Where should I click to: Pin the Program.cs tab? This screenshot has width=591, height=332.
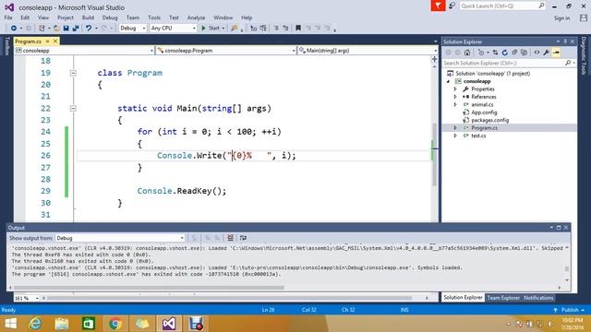pos(47,41)
